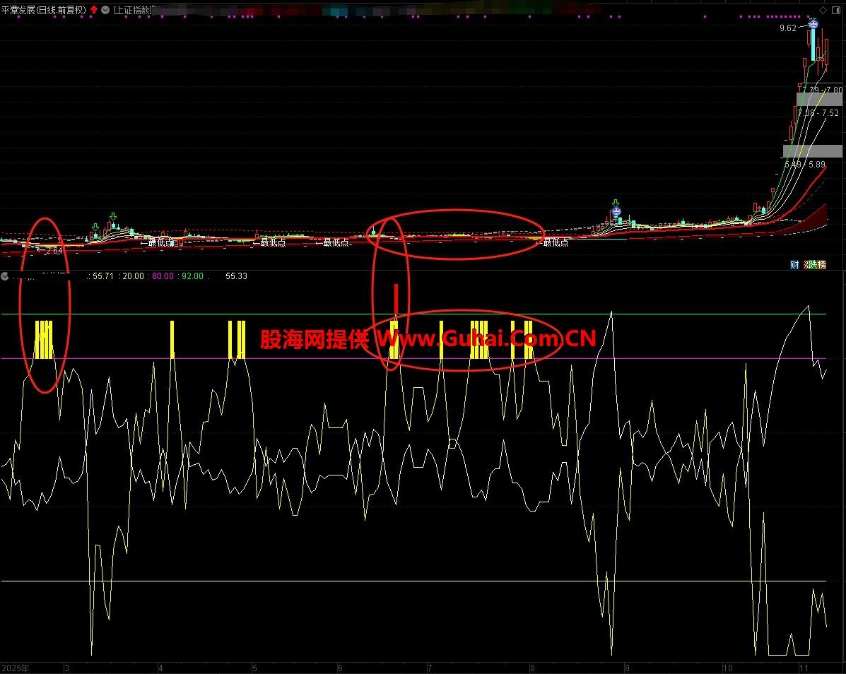The image size is (846, 674).
Task: Click the red up arrow beside 平潭发展 title
Action: tap(94, 10)
